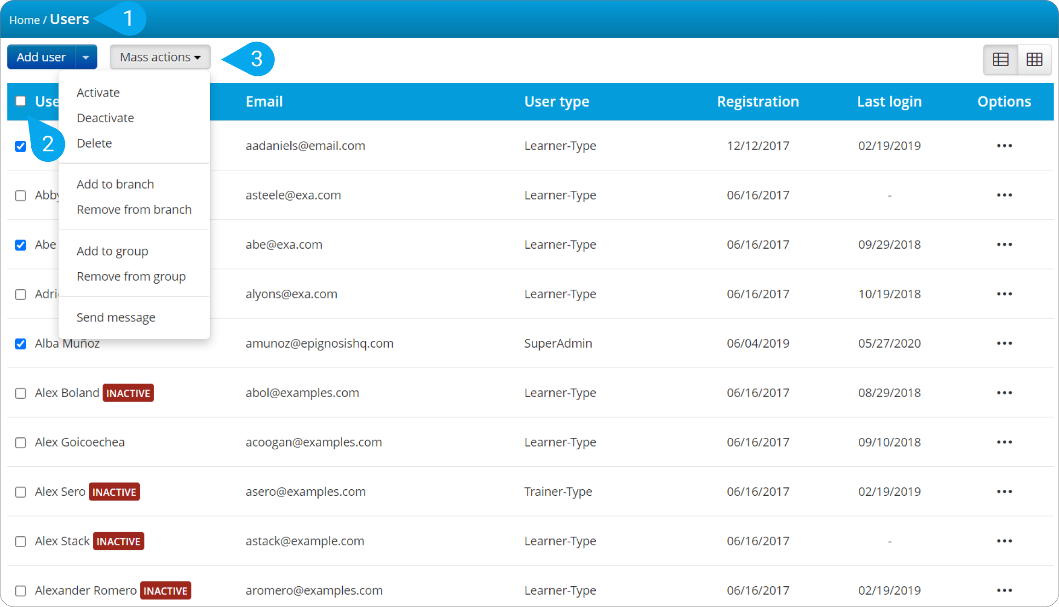
Task: Switch to the grid table view icon
Action: (x=1035, y=59)
